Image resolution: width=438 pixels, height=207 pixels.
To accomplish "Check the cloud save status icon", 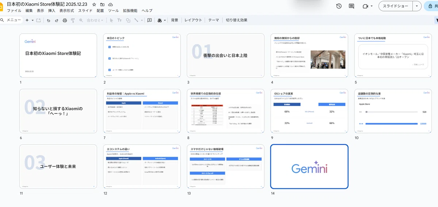I will (x=110, y=4).
